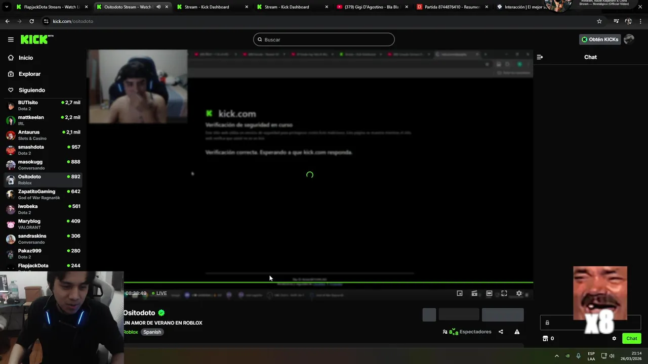The image size is (648, 364).
Task: Click the Spanish language tag
Action: pos(152,332)
